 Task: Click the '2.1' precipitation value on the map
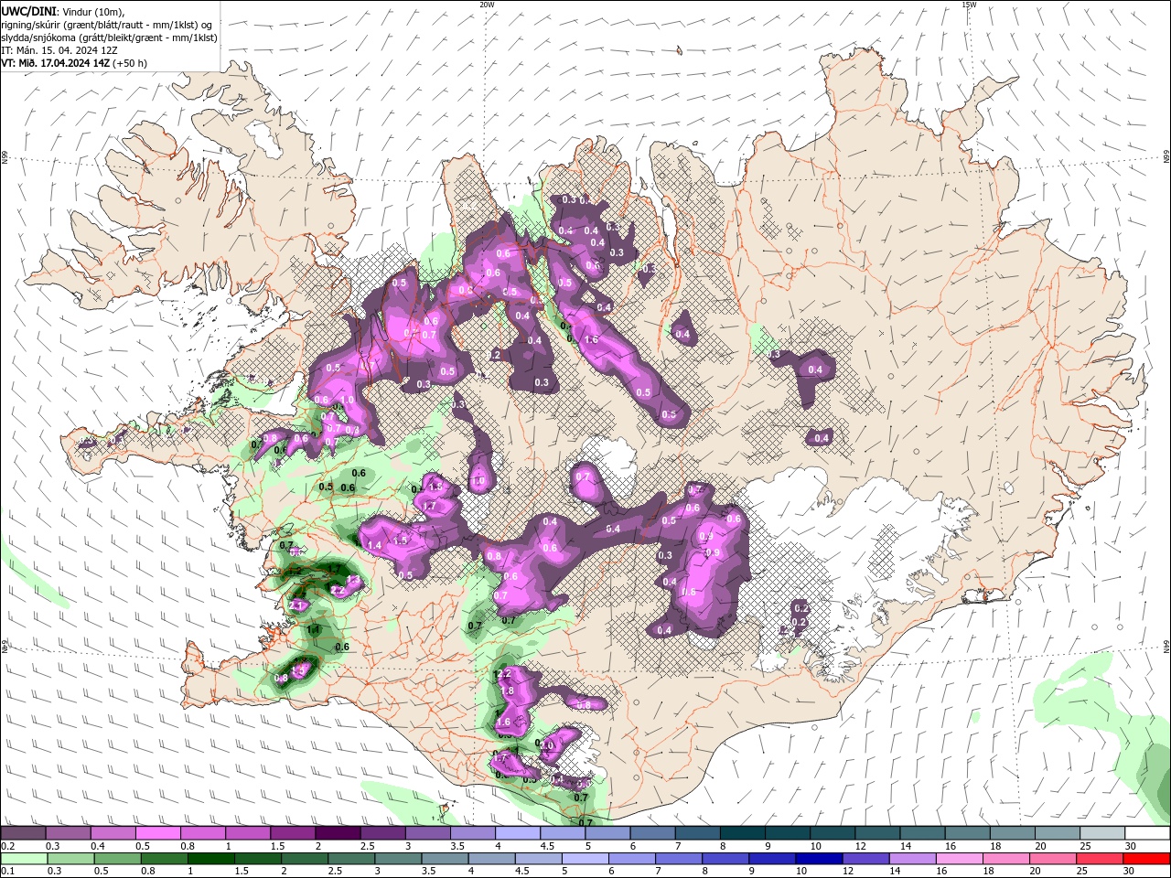click(x=296, y=605)
